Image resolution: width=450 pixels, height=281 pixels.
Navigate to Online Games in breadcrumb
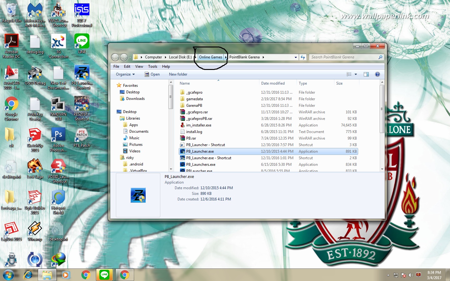point(211,57)
